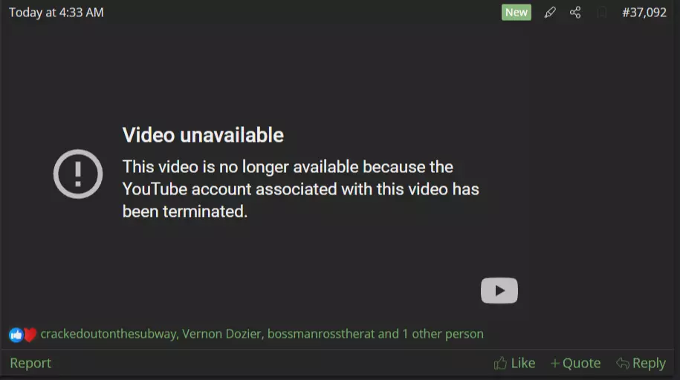Click the Today at 4:33 AM timestamp
Viewport: 680px width, 380px height.
click(x=56, y=13)
